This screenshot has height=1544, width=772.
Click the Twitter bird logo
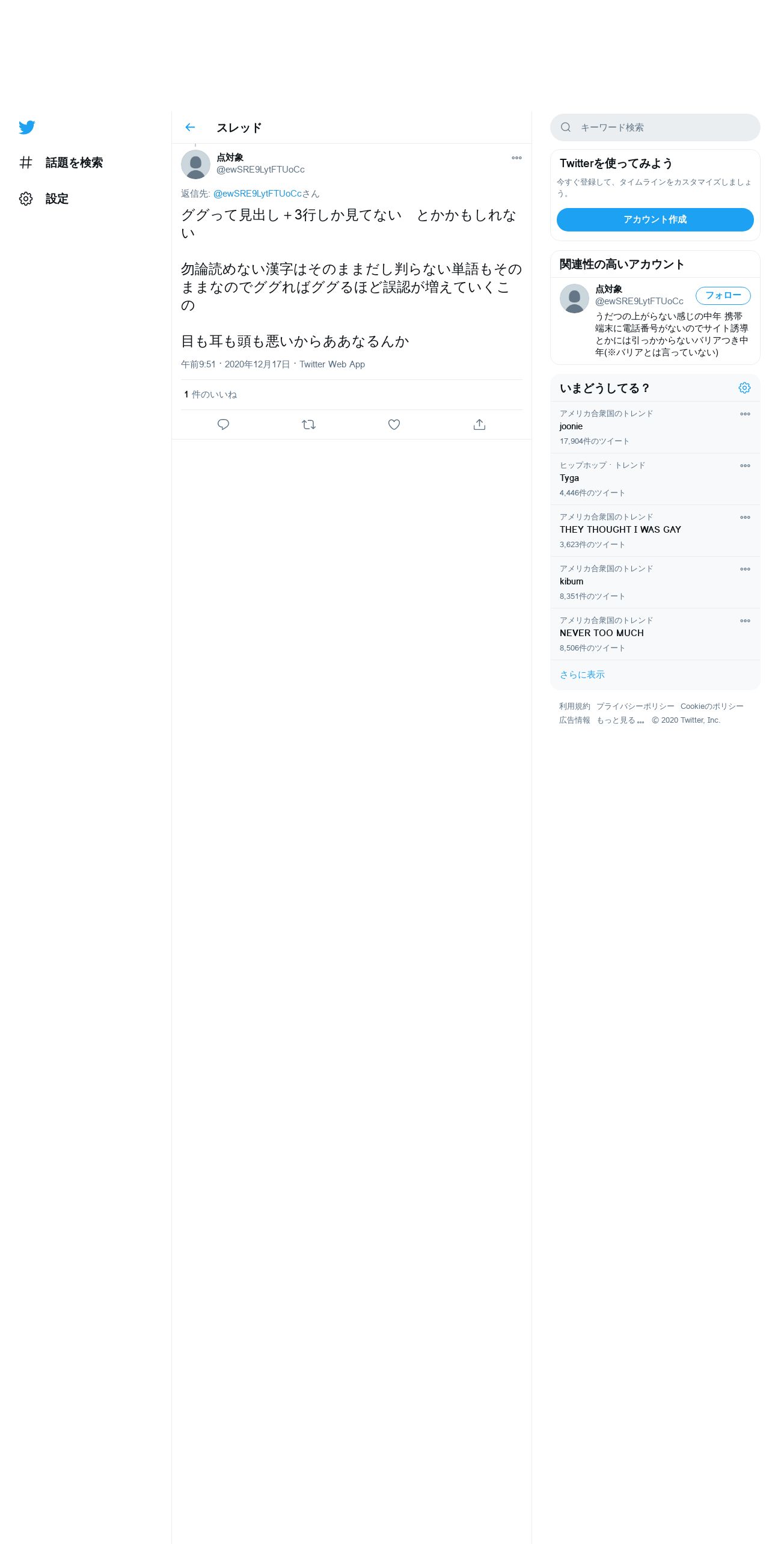[27, 127]
